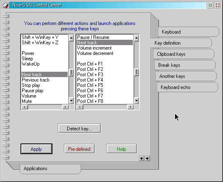
Task: Click the next page arrow icon
Action: pyautogui.click(x=147, y=158)
